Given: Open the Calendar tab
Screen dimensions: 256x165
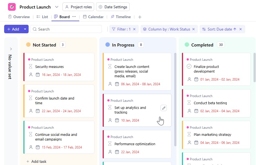Looking at the screenshot, I should pos(93,17).
